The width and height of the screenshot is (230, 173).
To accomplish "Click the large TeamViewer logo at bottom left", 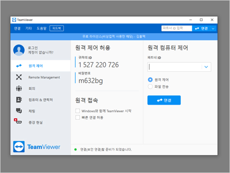I will [x=37, y=147].
